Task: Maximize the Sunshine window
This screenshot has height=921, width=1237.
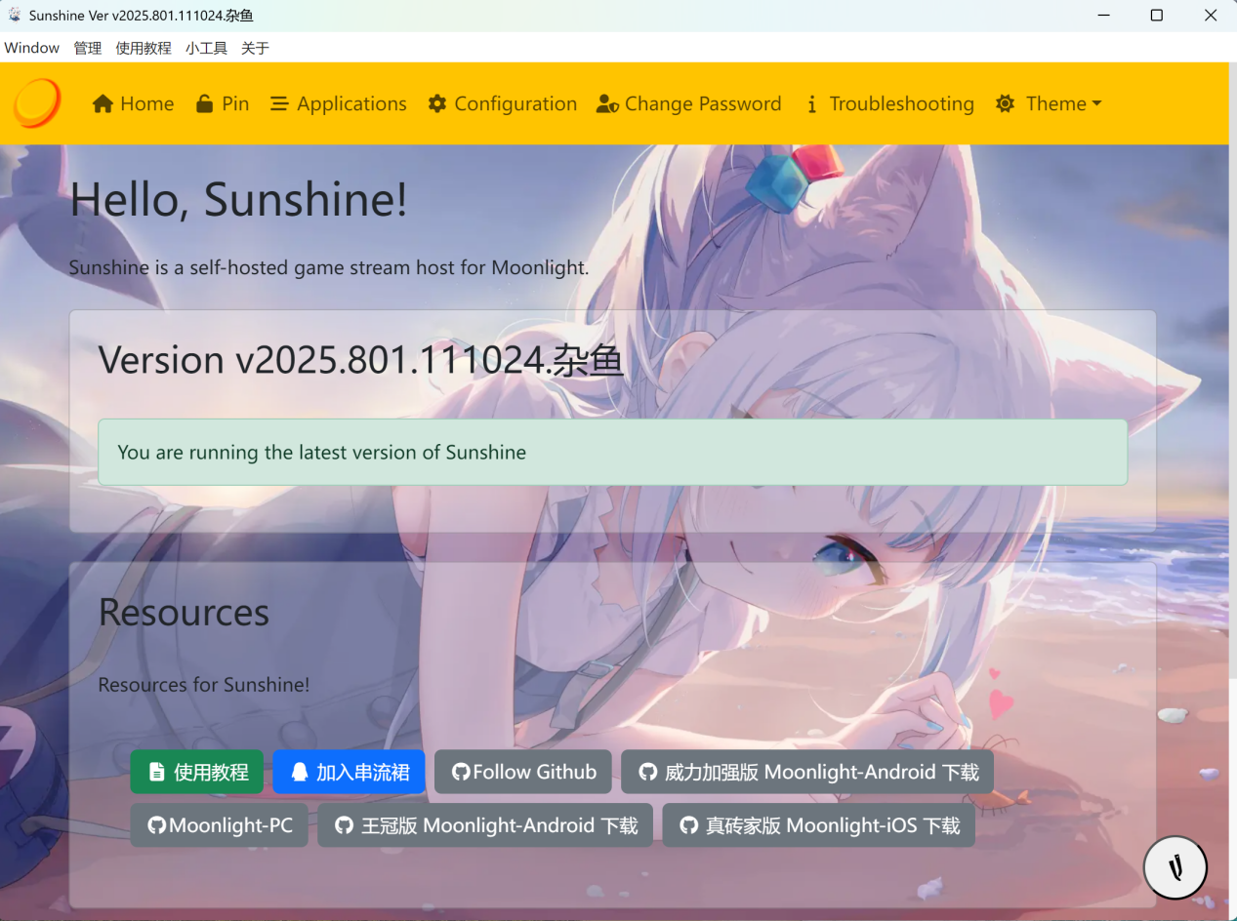Action: [1156, 16]
